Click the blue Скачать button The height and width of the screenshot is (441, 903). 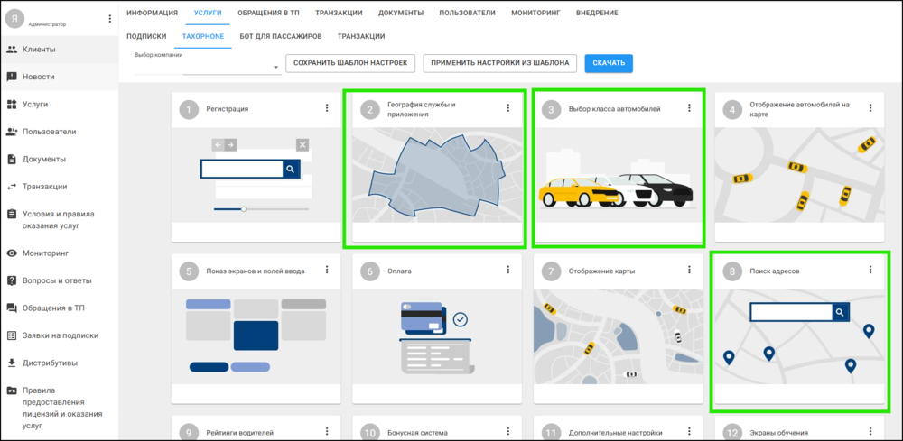(x=609, y=63)
